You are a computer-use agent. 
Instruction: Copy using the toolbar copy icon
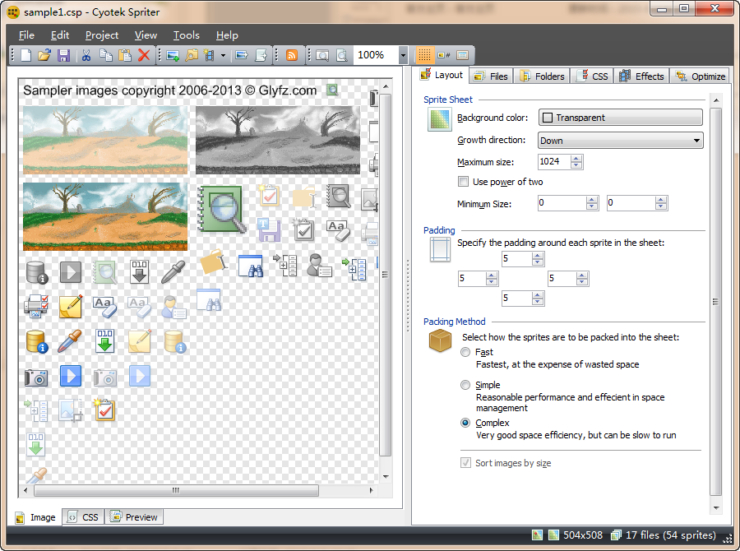point(106,55)
